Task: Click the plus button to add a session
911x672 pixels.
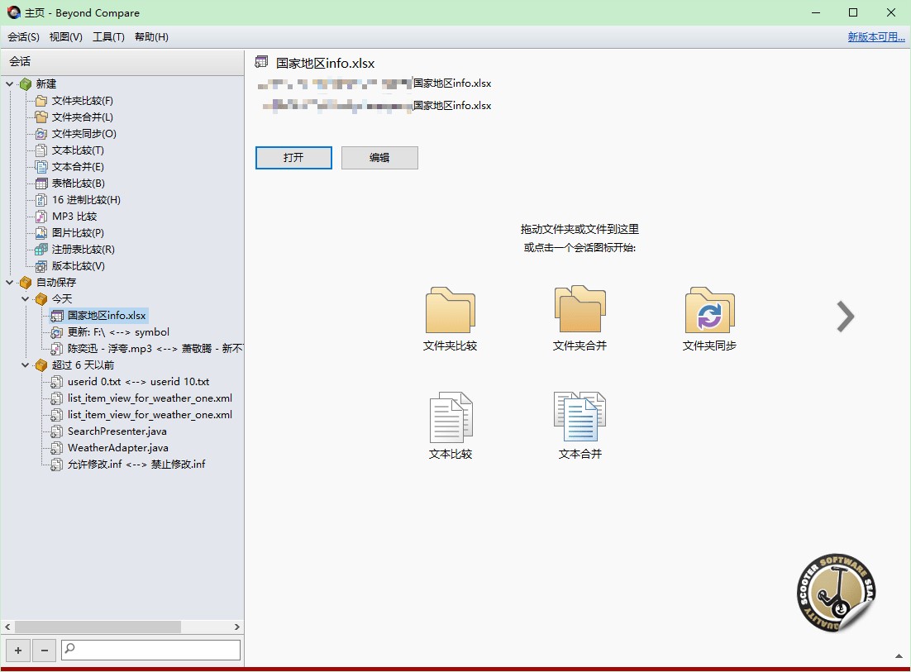Action: pos(18,651)
